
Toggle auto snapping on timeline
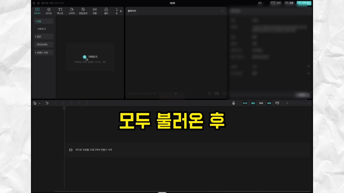(253, 103)
